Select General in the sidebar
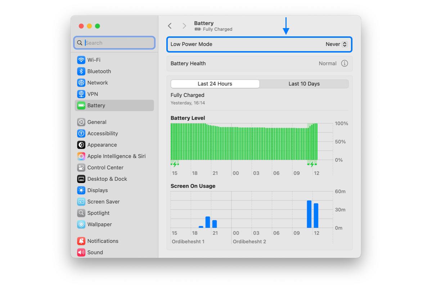The height and width of the screenshot is (288, 432). [x=114, y=122]
